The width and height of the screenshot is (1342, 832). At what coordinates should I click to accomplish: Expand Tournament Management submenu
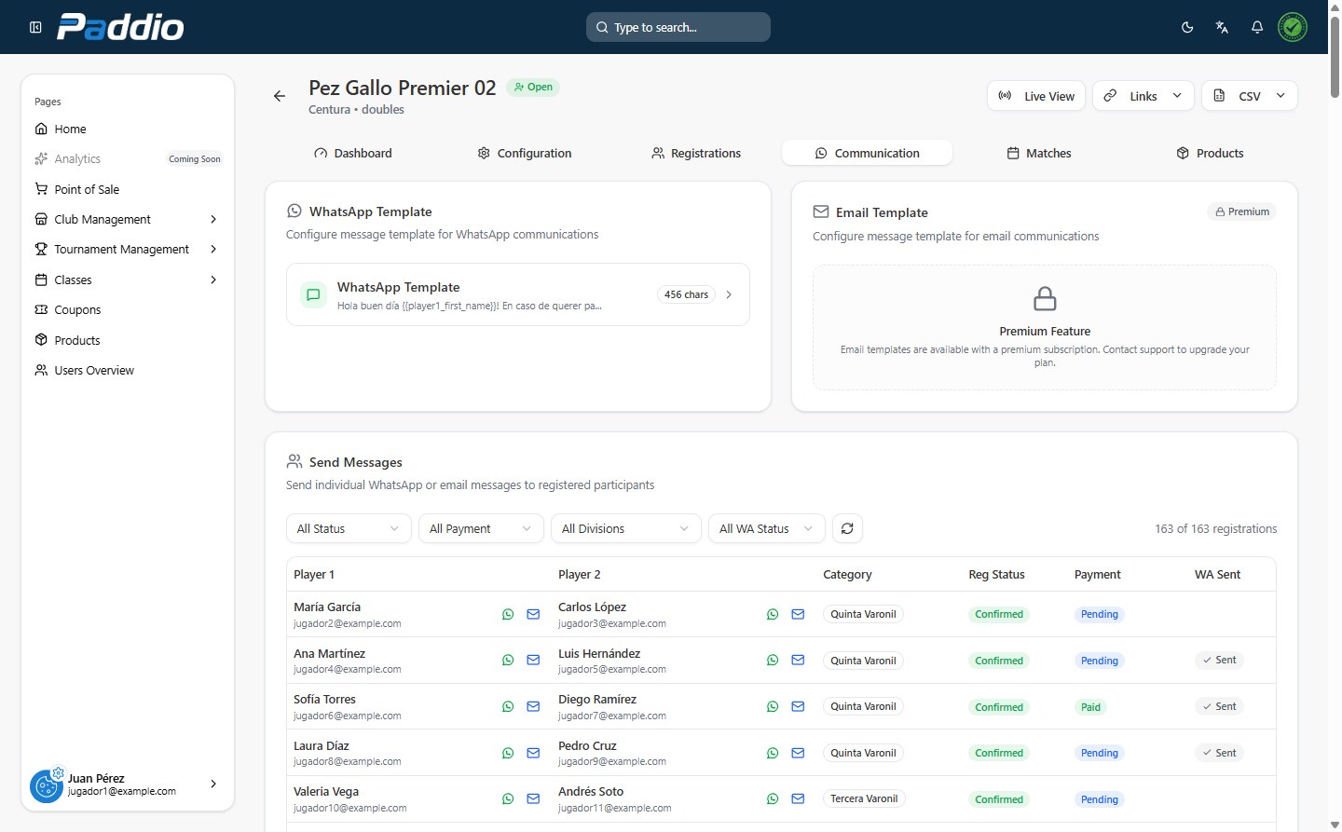click(x=213, y=249)
